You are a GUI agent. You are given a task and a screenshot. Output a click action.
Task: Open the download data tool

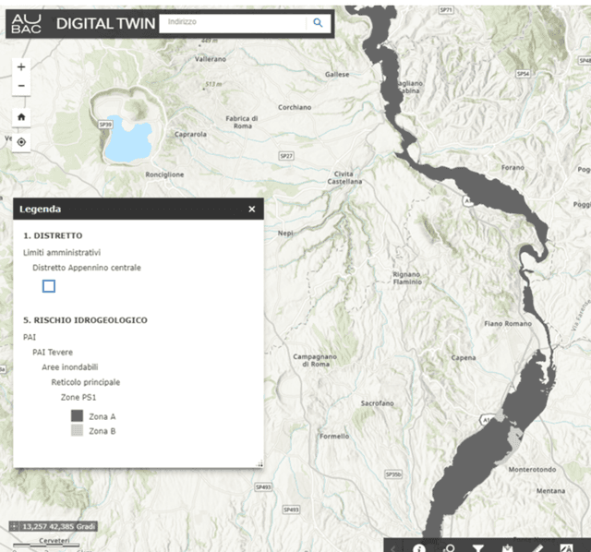tap(507, 547)
